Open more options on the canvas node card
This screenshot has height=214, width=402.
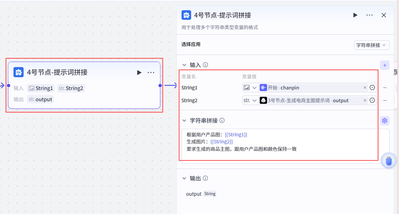point(151,73)
